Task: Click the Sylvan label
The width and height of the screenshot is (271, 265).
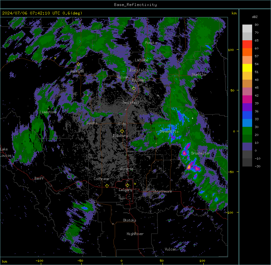Action: point(123,77)
